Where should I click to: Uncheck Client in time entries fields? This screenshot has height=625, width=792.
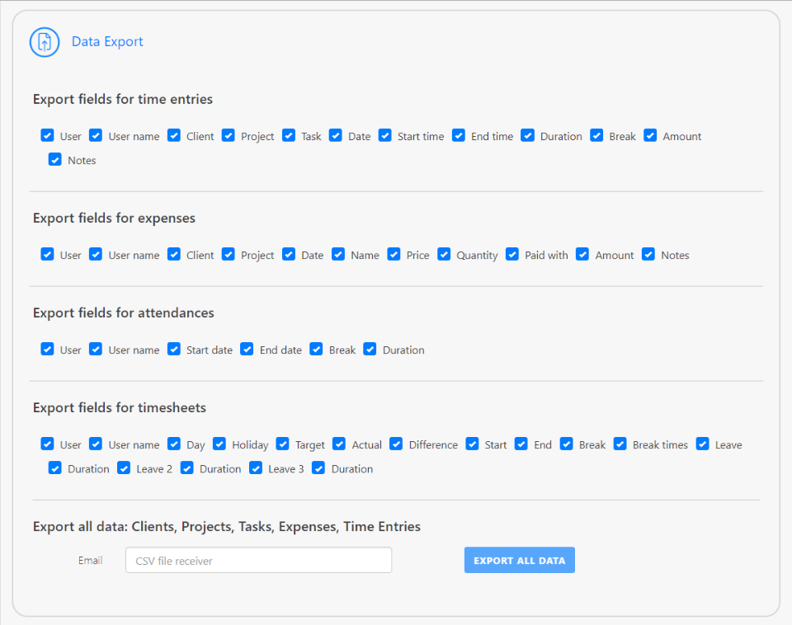[x=174, y=135]
